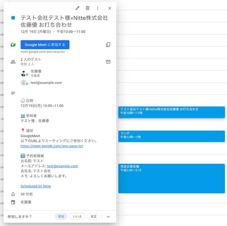The image size is (227, 226).
Task: Click 佐藤優 organizer avatar
Action: click(x=23, y=73)
